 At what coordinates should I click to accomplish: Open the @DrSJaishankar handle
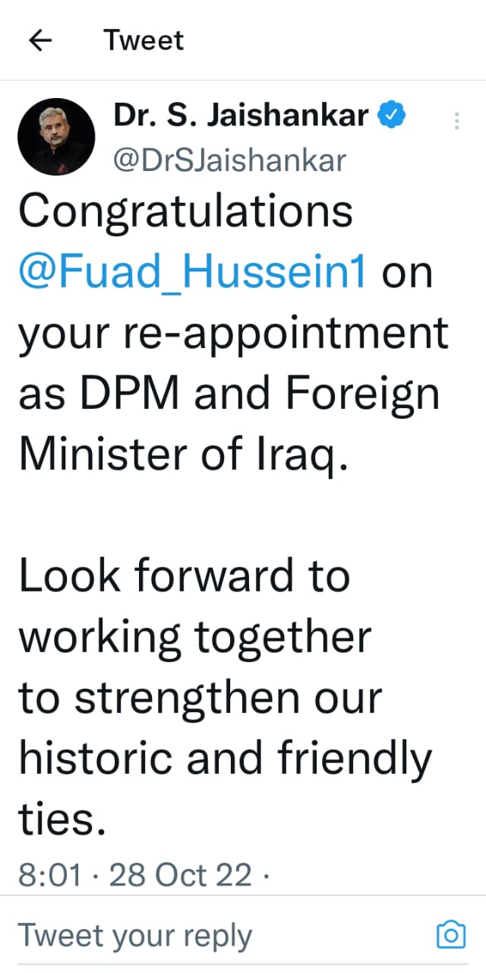coord(229,160)
